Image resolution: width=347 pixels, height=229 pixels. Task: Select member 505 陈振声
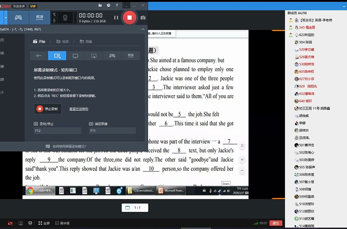click(305, 167)
